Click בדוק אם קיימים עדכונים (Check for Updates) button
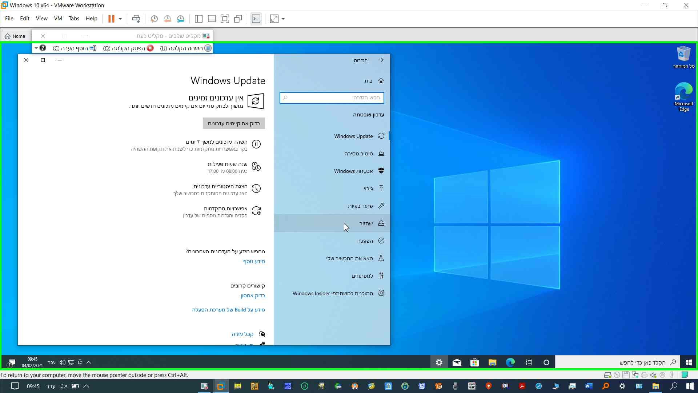This screenshot has width=698, height=393. [233, 123]
